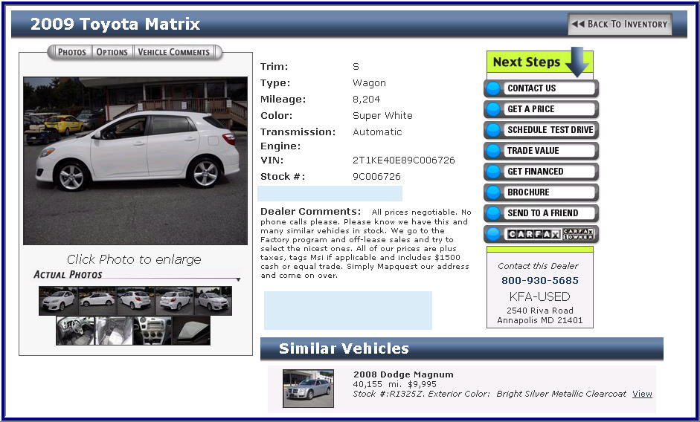The height and width of the screenshot is (422, 700).
Task: Open the Vehicle Comments tab
Action: tap(173, 52)
